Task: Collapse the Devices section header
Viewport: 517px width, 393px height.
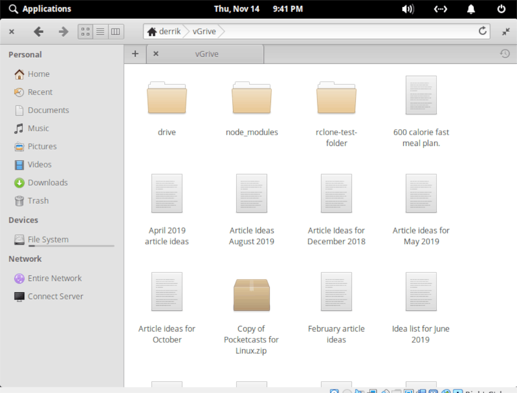Action: coord(23,220)
